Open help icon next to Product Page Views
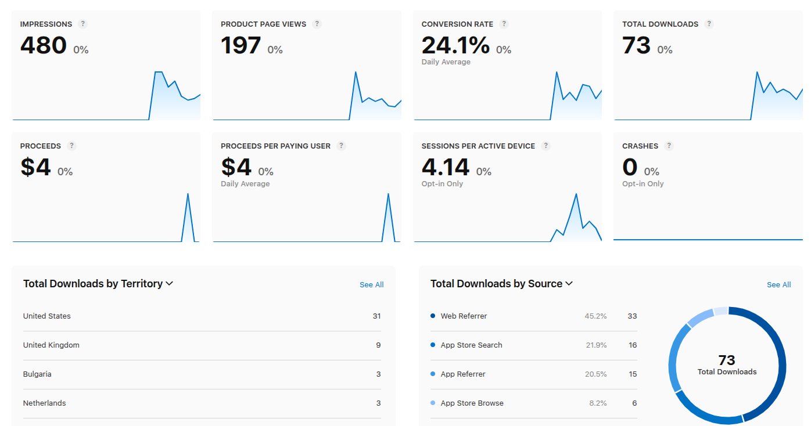The height and width of the screenshot is (426, 811). 317,24
